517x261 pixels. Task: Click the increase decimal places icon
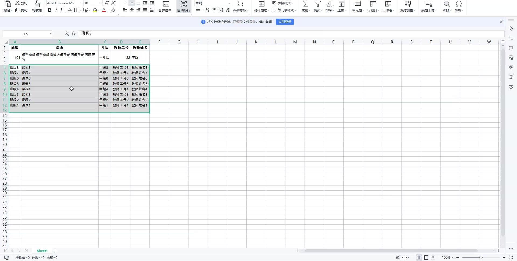(x=221, y=10)
